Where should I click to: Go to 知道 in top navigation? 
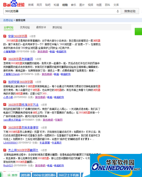56,5
